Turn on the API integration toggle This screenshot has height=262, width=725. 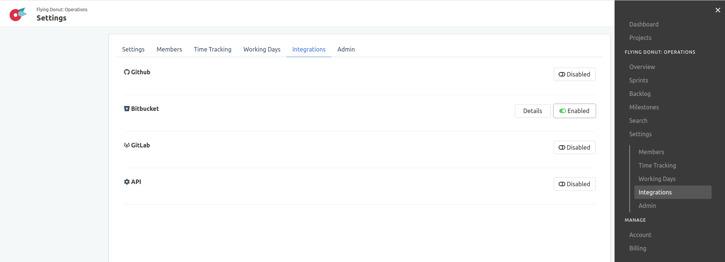574,184
